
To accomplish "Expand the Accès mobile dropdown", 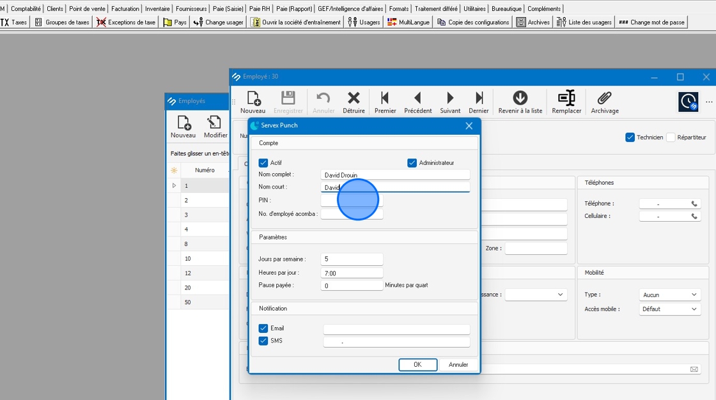I will tap(670, 309).
